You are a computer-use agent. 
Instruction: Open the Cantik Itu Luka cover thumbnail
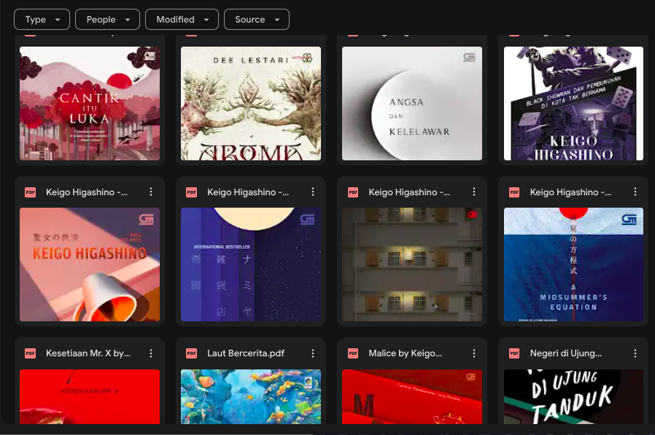[90, 103]
